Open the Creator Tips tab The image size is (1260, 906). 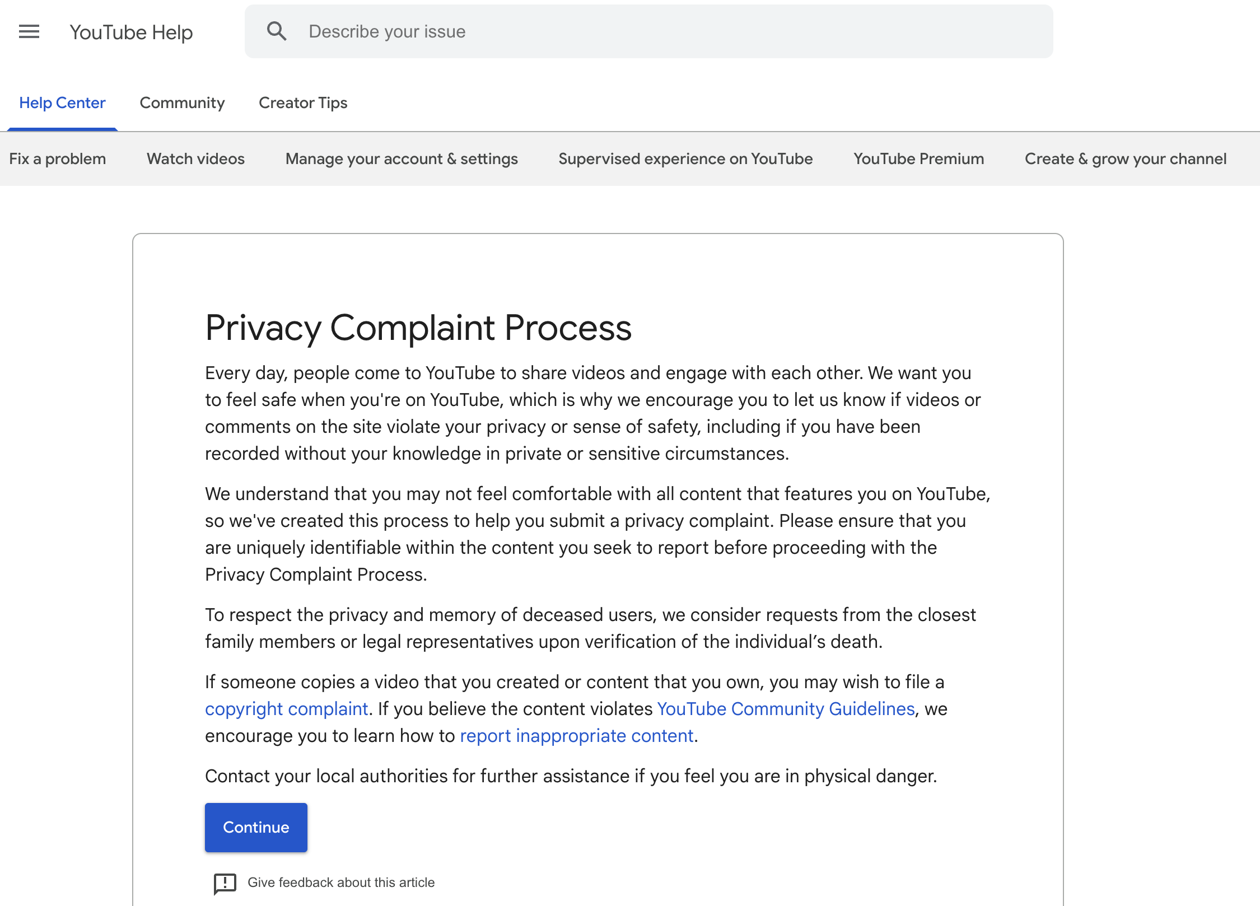pyautogui.click(x=303, y=103)
